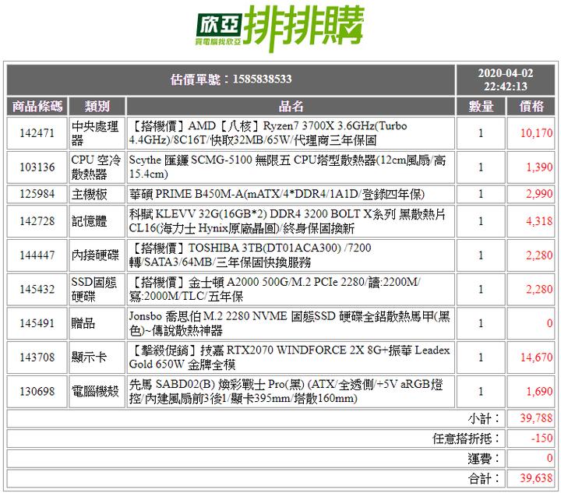Click the 任意搭折抵 label
The image size is (561, 493).
465,438
